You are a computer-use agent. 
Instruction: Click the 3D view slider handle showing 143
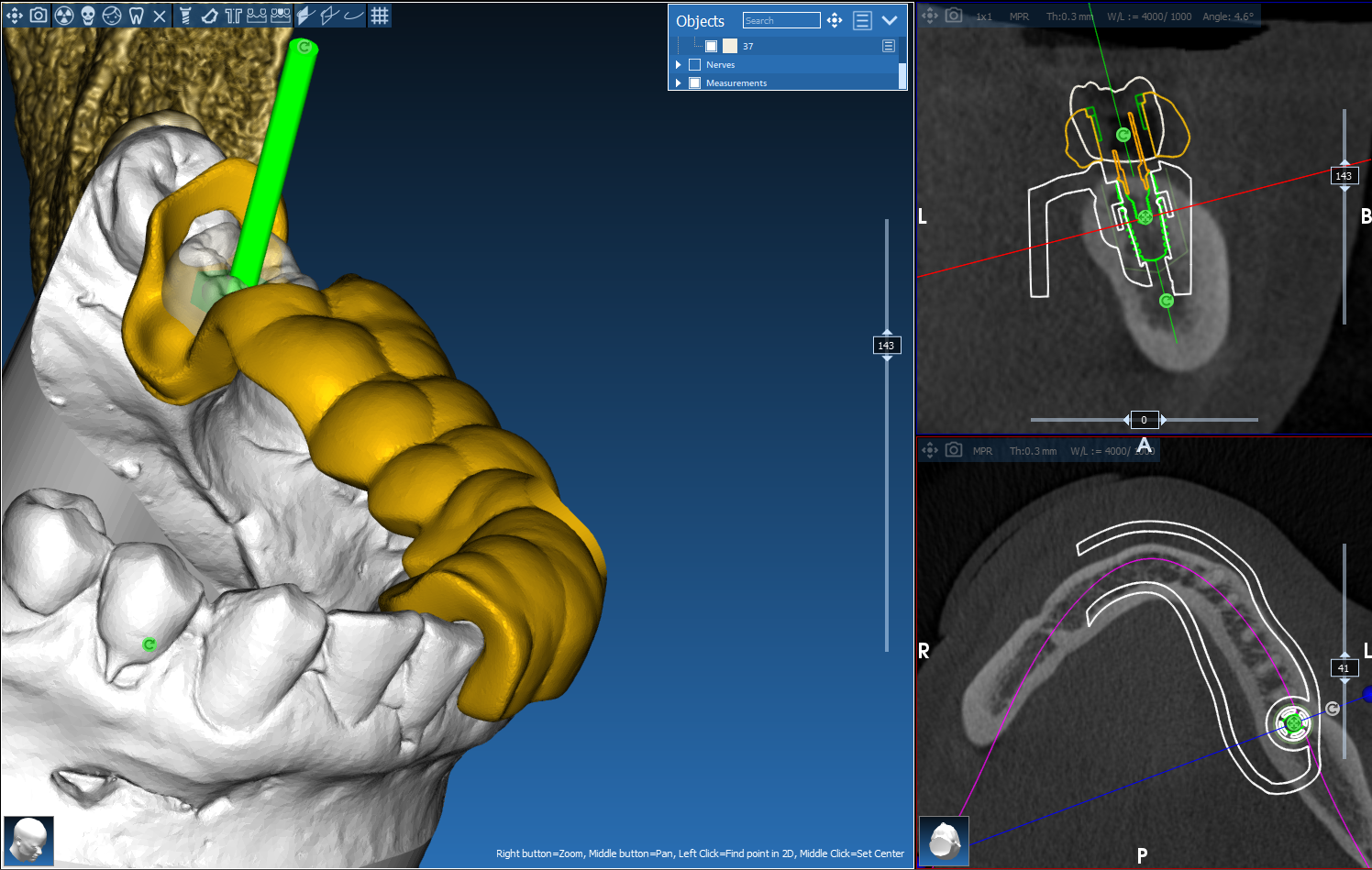click(886, 346)
